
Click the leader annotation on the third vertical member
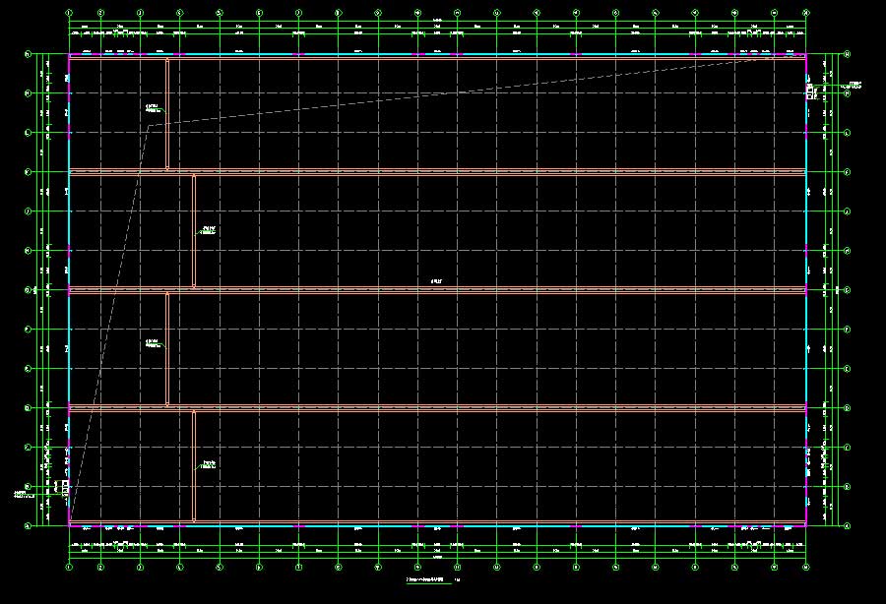click(153, 343)
